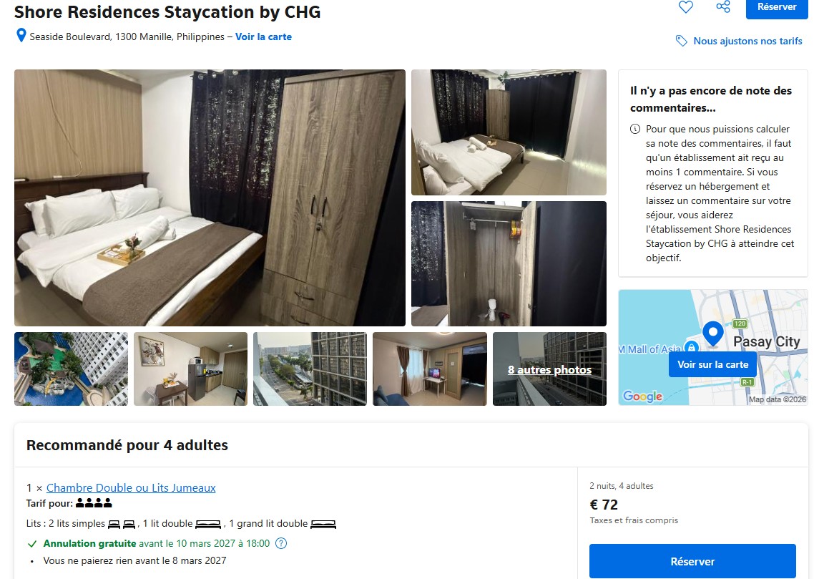The image size is (814, 579).
Task: Open the pool aerial view thumbnail
Action: pyautogui.click(x=71, y=369)
